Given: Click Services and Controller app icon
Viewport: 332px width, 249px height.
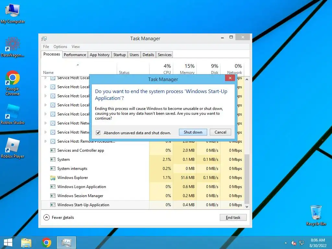Looking at the screenshot, I should click(53, 150).
